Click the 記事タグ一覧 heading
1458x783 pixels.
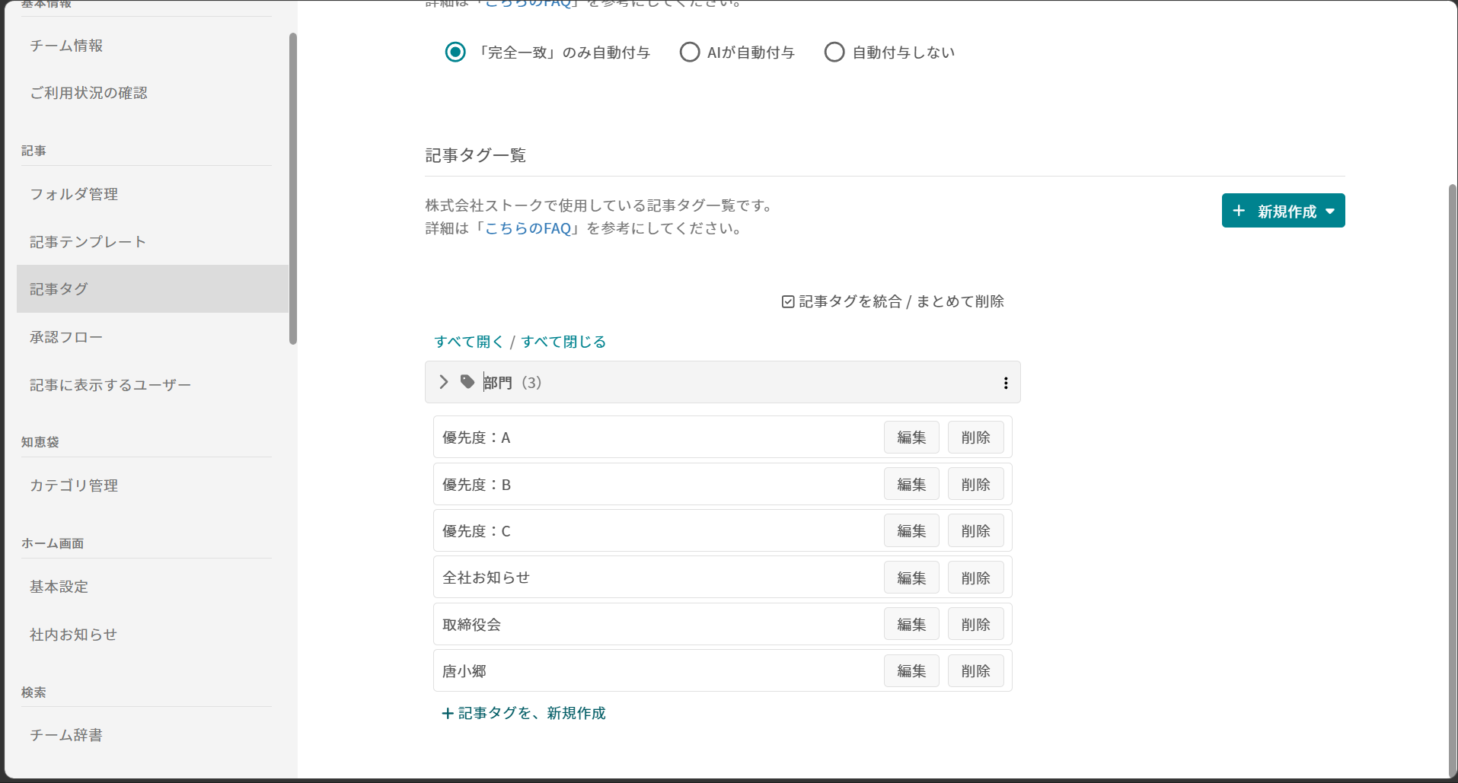[476, 155]
